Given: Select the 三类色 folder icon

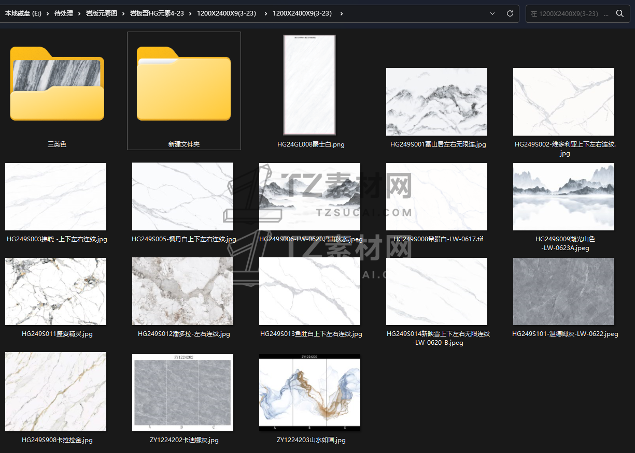Looking at the screenshot, I should tap(57, 84).
